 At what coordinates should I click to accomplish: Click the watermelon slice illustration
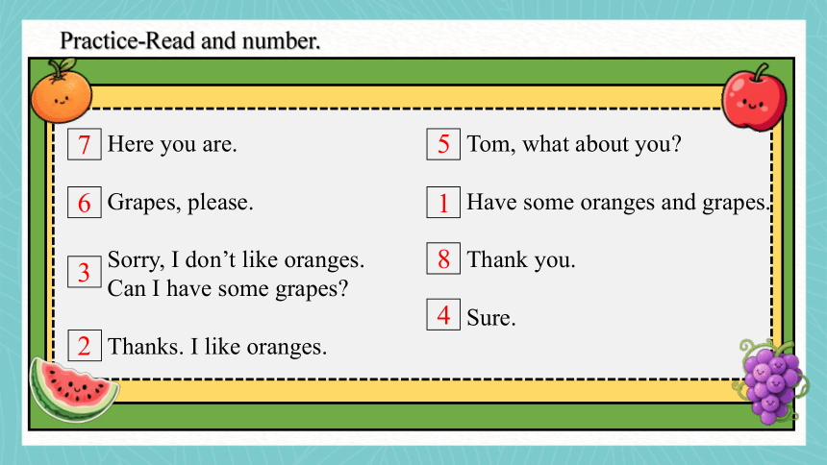[x=74, y=390]
